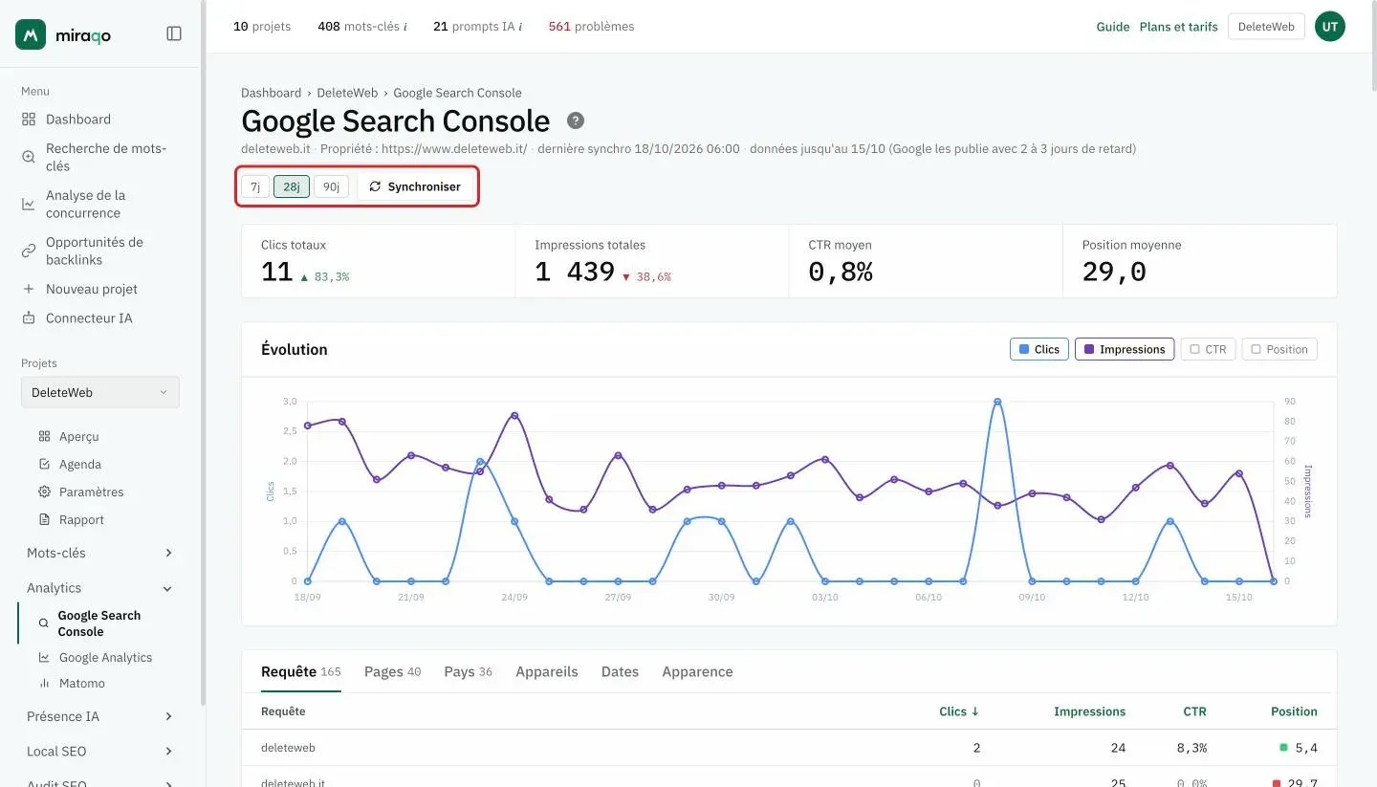Click the DeleteWeb button in top bar

[x=1266, y=27]
